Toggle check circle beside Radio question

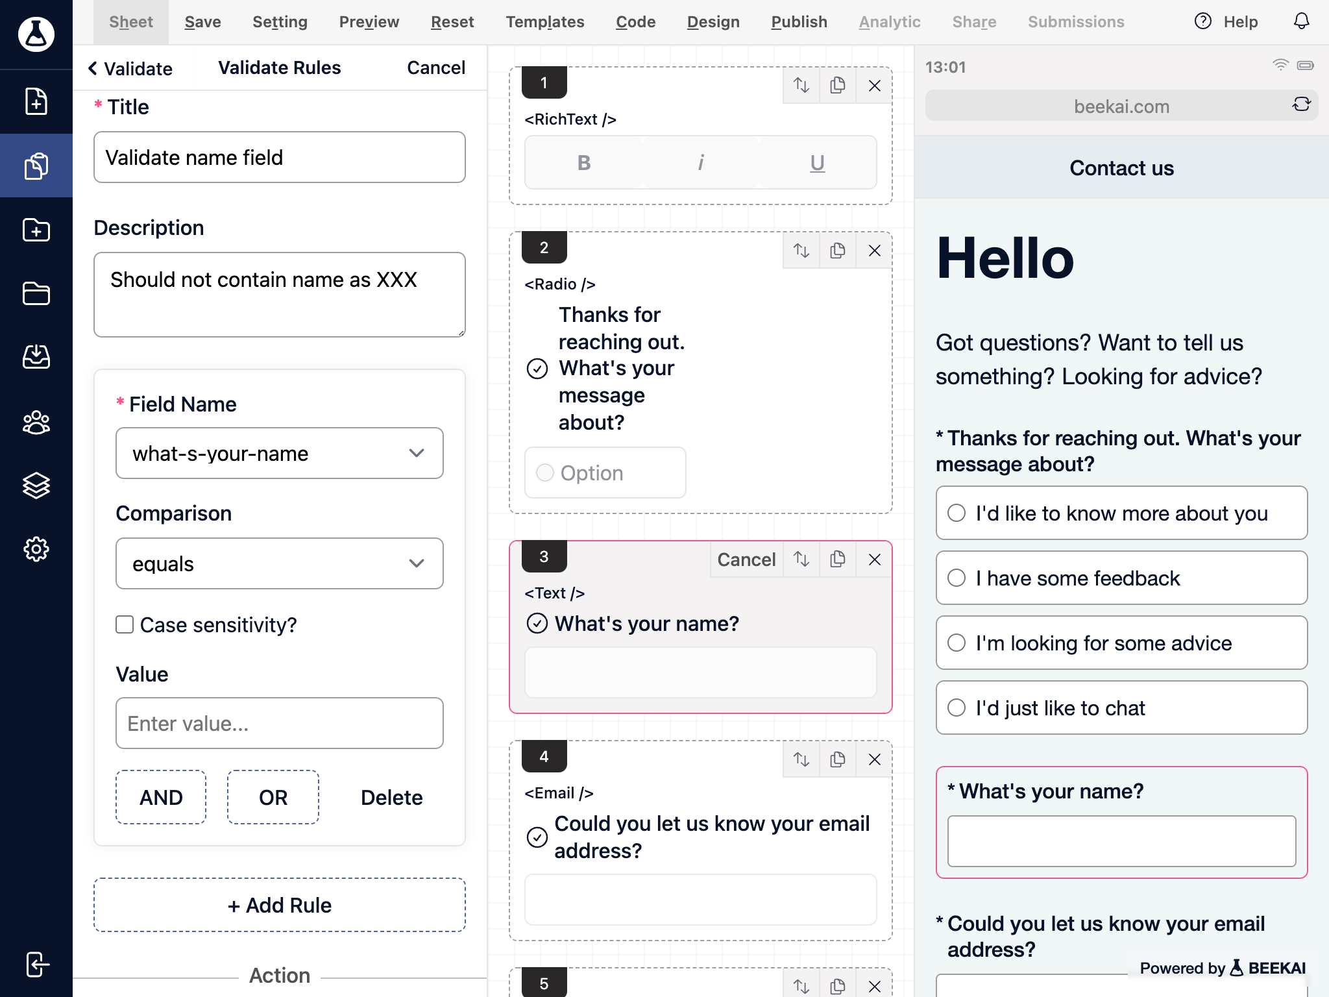coord(537,369)
